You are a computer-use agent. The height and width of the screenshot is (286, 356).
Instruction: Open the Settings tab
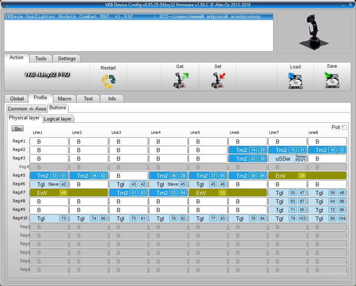67,59
